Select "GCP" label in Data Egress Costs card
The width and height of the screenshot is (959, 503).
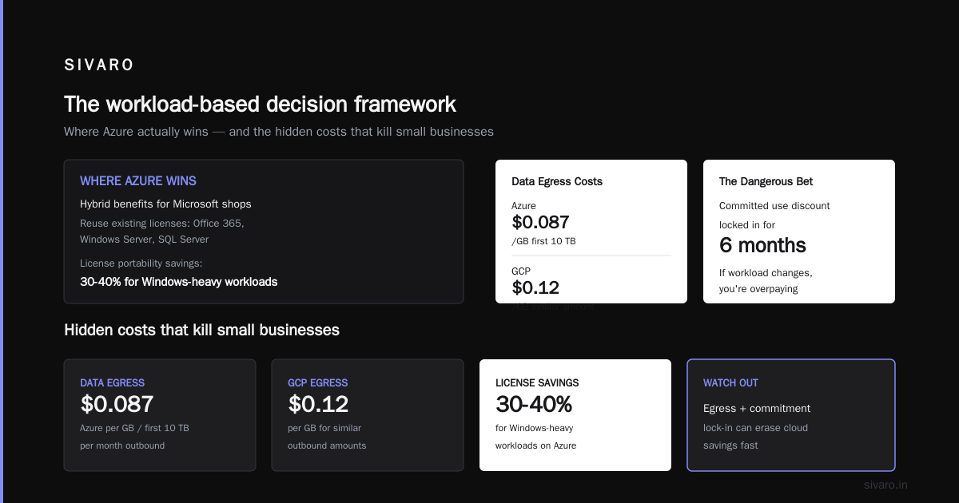521,271
